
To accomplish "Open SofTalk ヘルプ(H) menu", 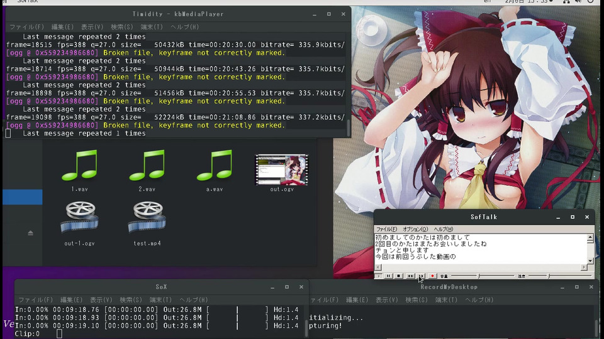I will (x=444, y=229).
